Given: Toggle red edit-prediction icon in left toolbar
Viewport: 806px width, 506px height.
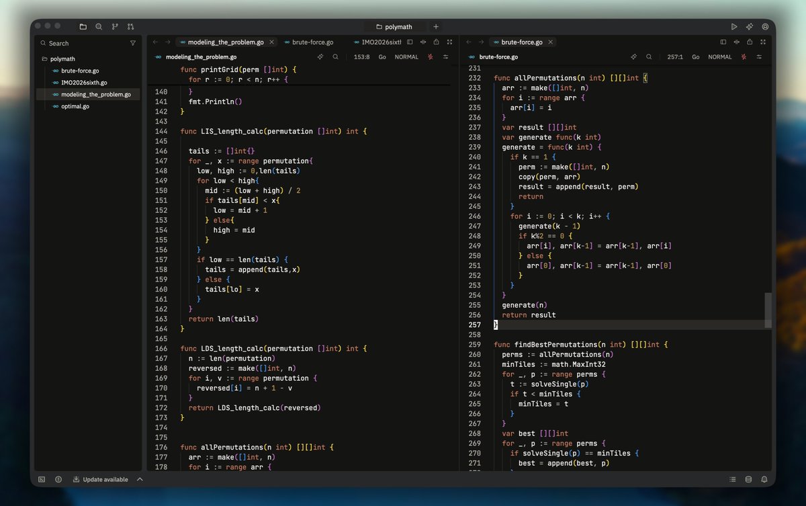Looking at the screenshot, I should [431, 57].
